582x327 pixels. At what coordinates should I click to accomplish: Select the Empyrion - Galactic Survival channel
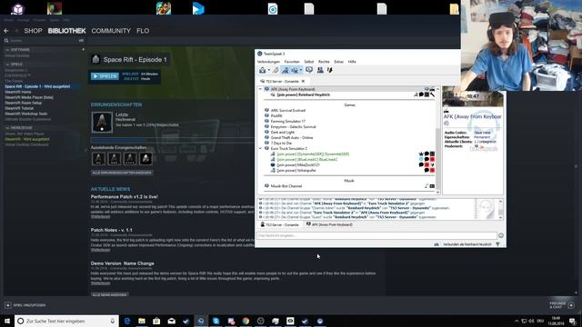click(x=293, y=127)
